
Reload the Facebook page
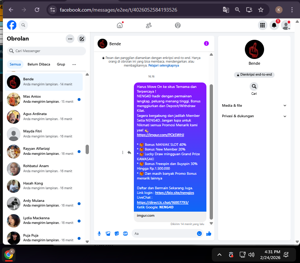37,10
